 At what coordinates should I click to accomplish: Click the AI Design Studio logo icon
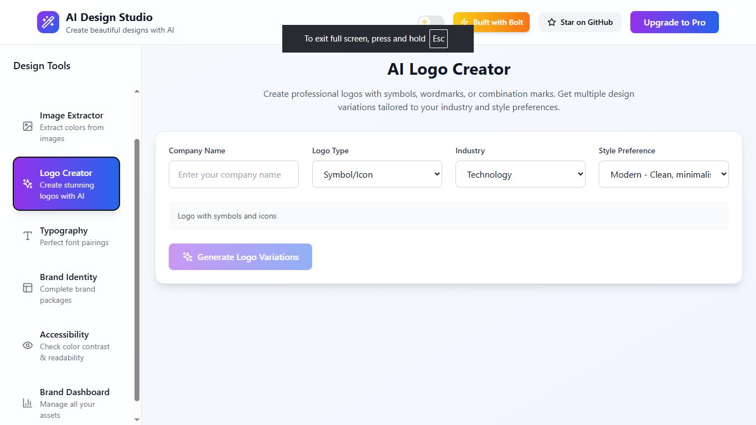48,22
